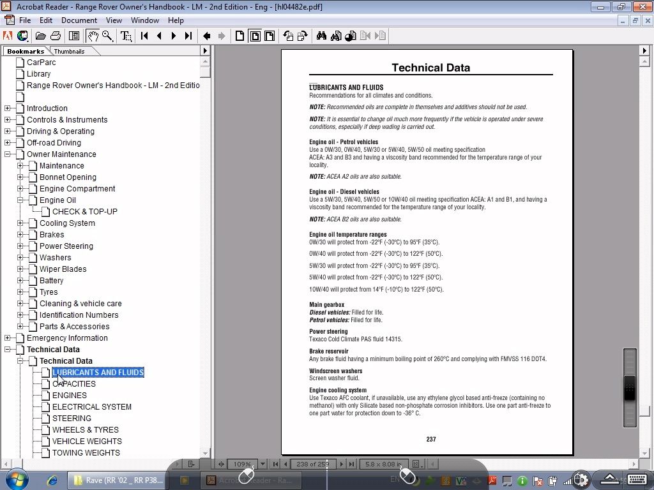Open the Search tool icon

click(x=336, y=36)
